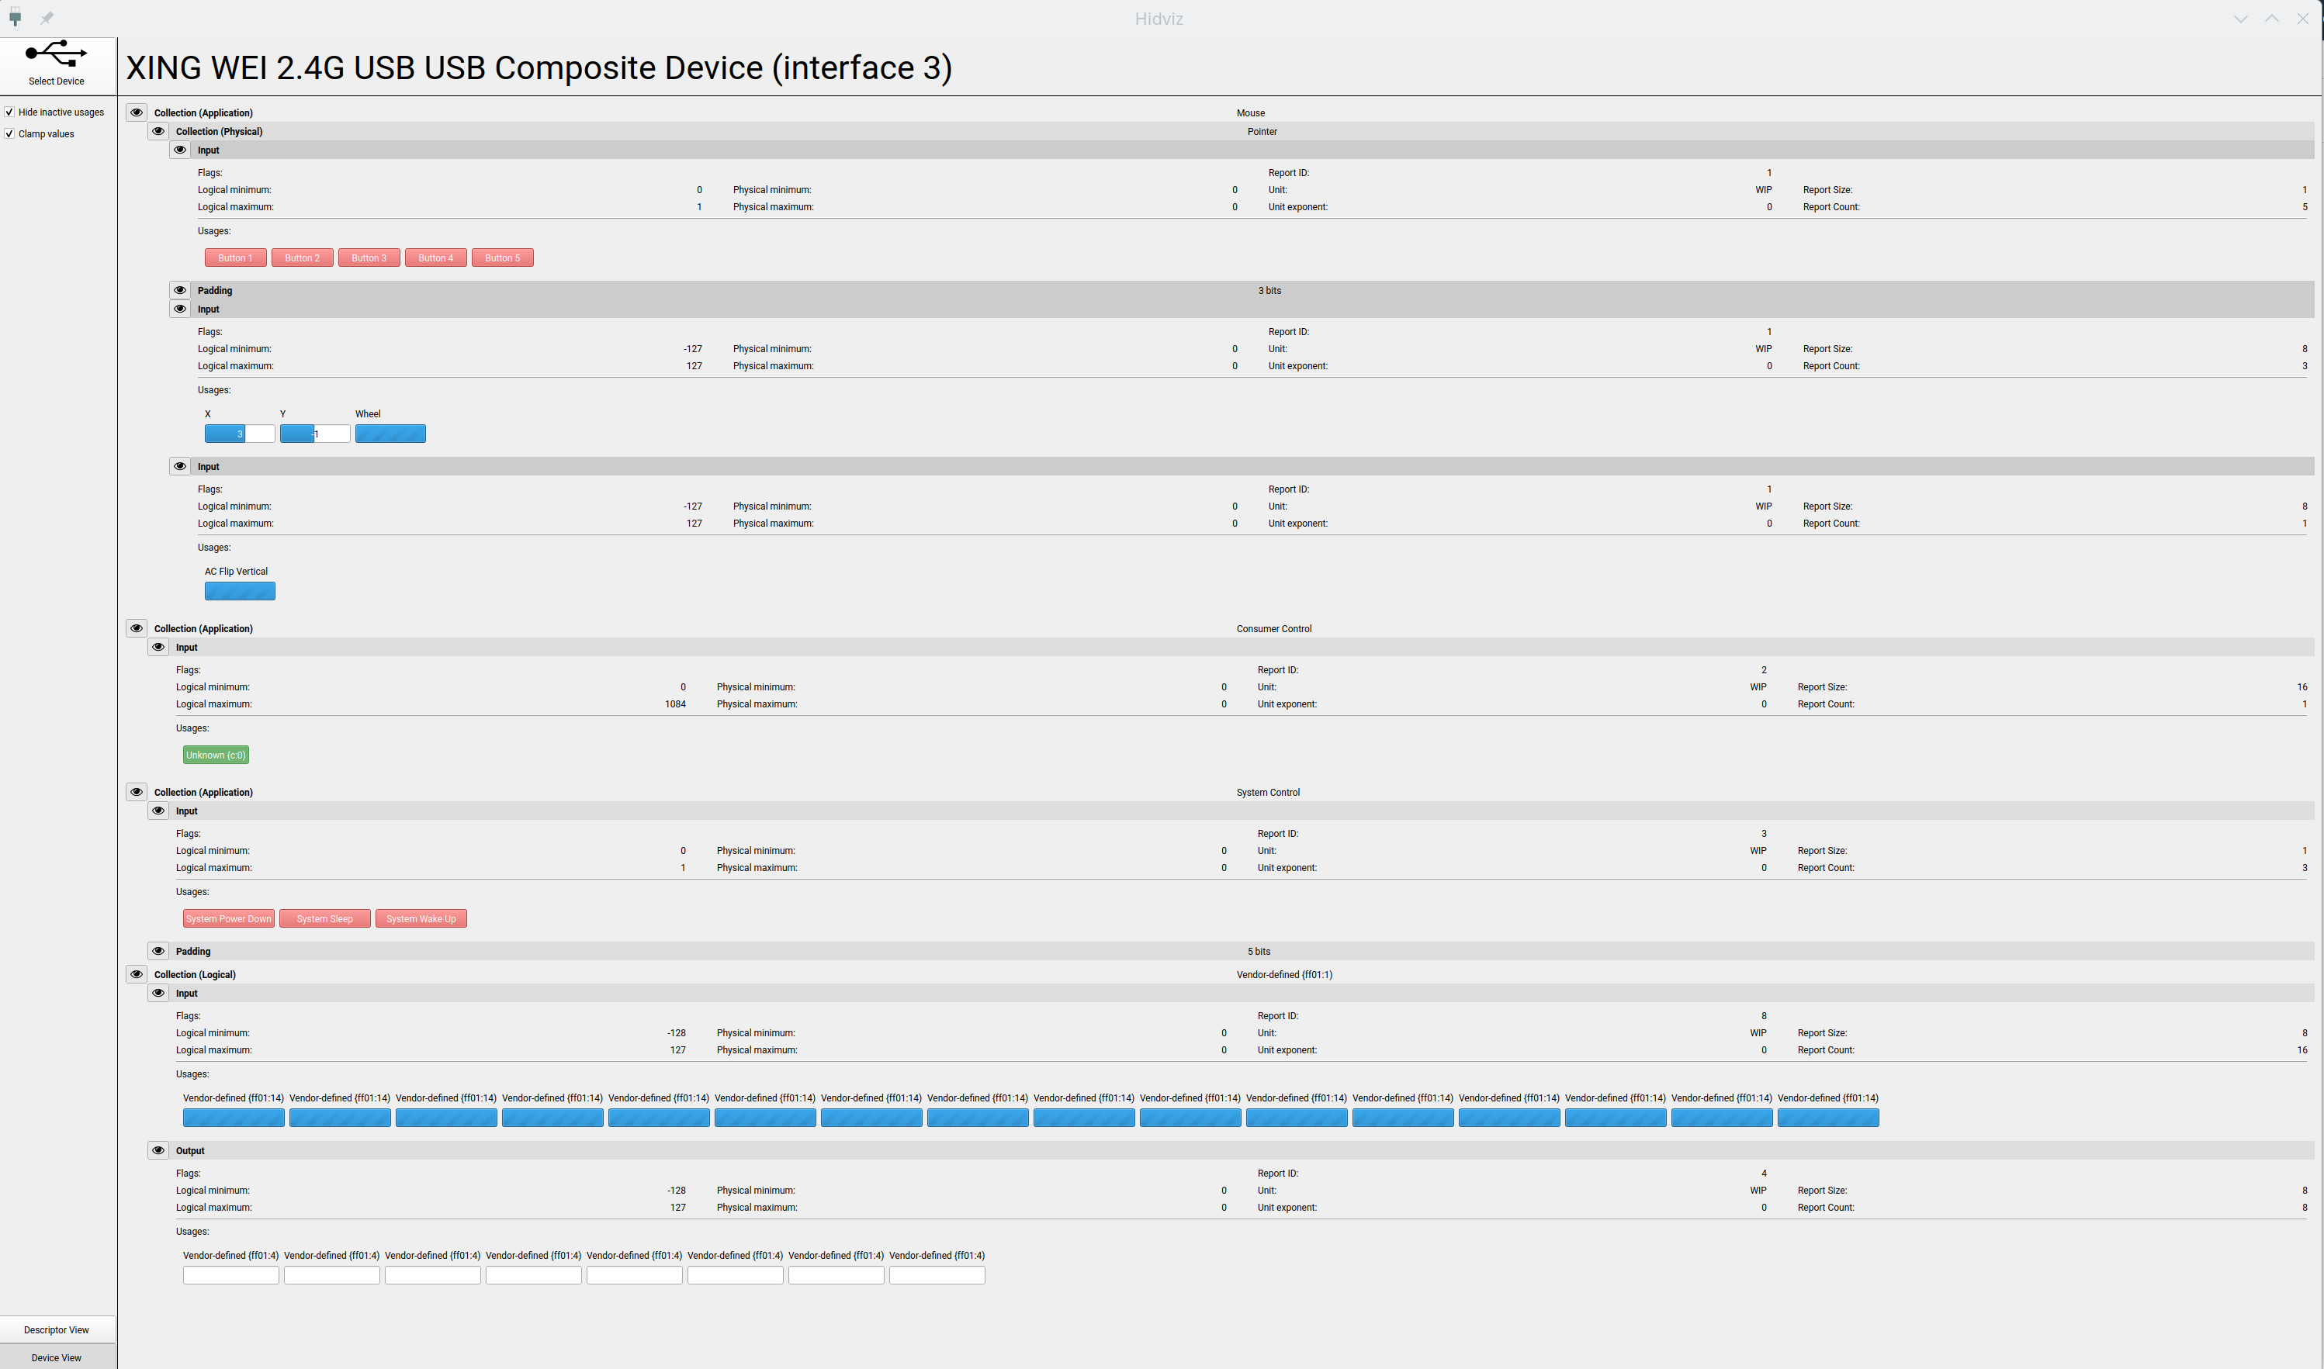Toggle eye icon for Mouse application collection
Screen dimensions: 2324x1369
tap(136, 112)
